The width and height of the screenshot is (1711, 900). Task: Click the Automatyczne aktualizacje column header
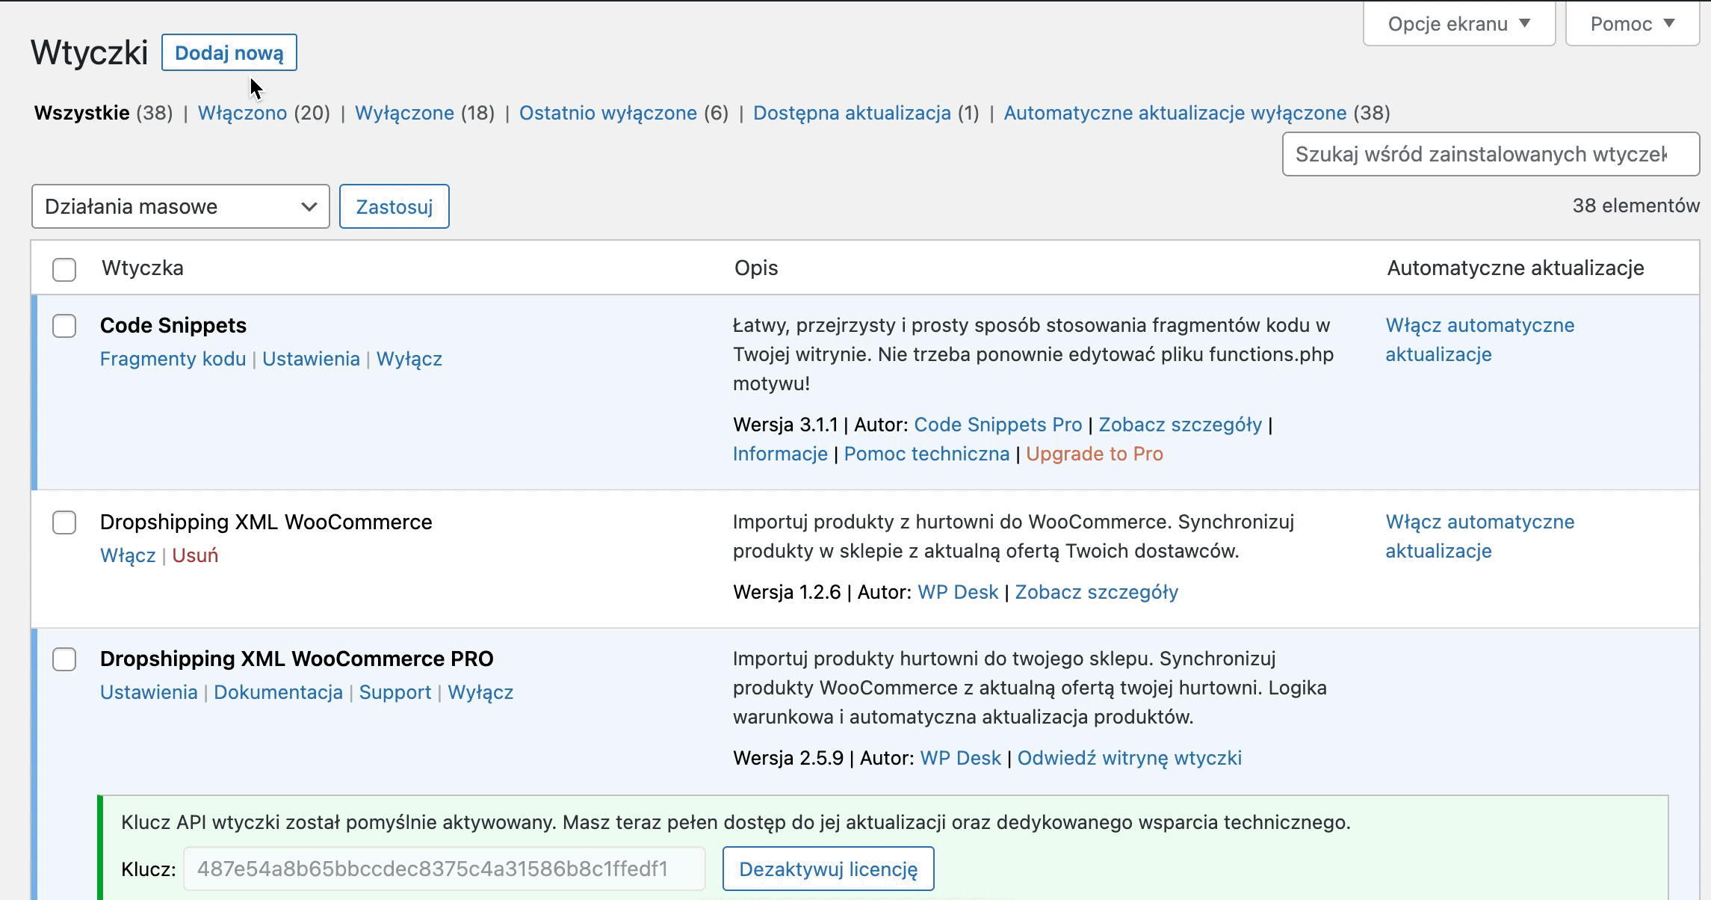(x=1515, y=268)
